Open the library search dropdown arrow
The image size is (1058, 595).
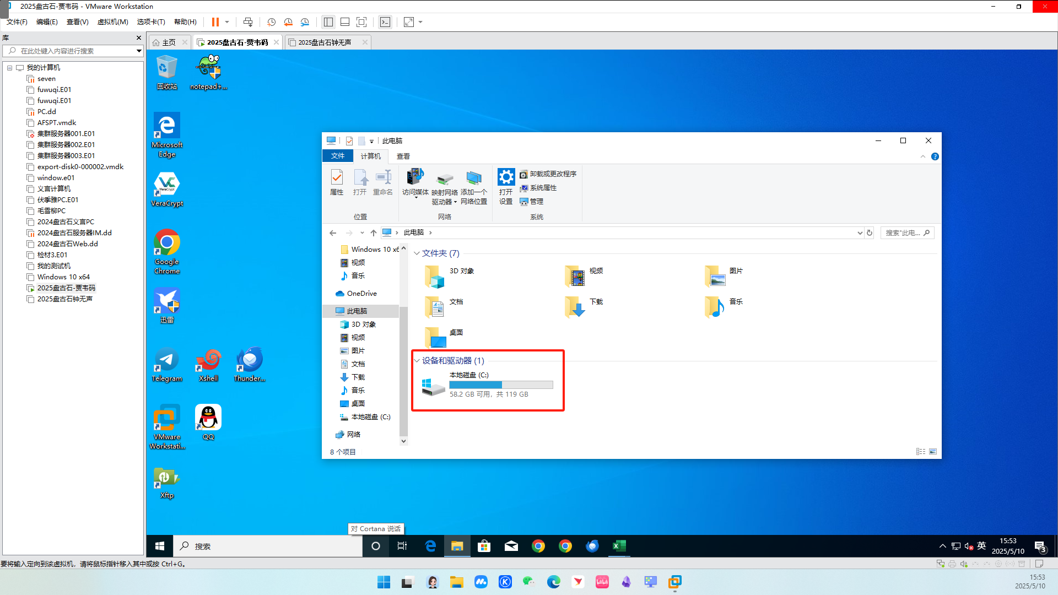point(139,51)
